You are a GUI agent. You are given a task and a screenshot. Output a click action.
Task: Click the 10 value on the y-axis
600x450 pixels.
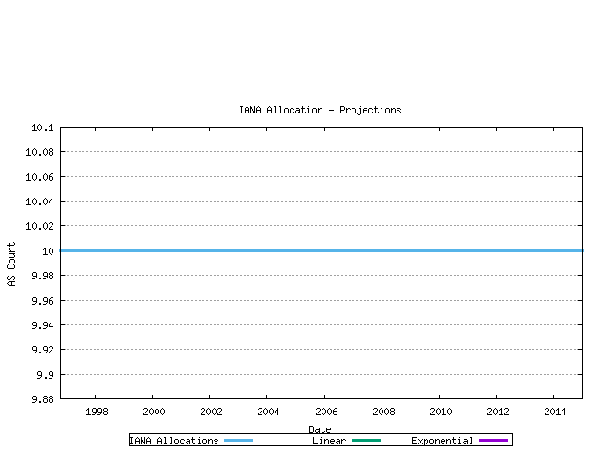point(48,251)
